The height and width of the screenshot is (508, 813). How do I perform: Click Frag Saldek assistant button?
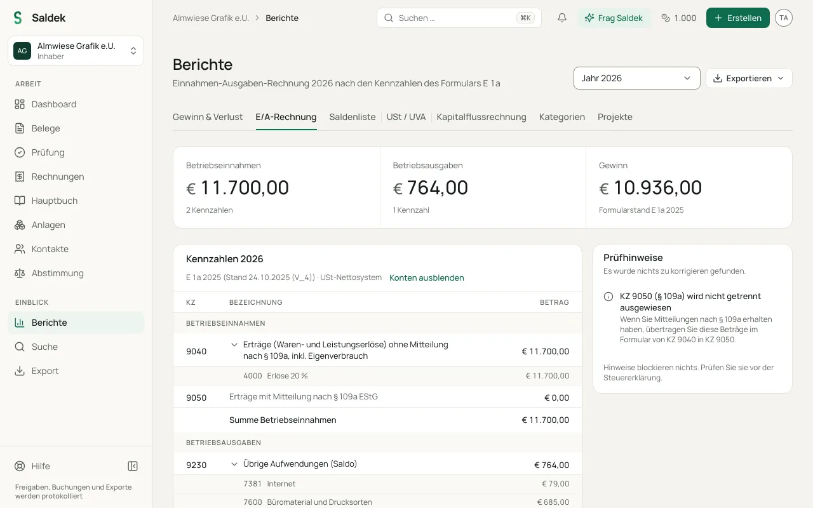[x=614, y=18]
